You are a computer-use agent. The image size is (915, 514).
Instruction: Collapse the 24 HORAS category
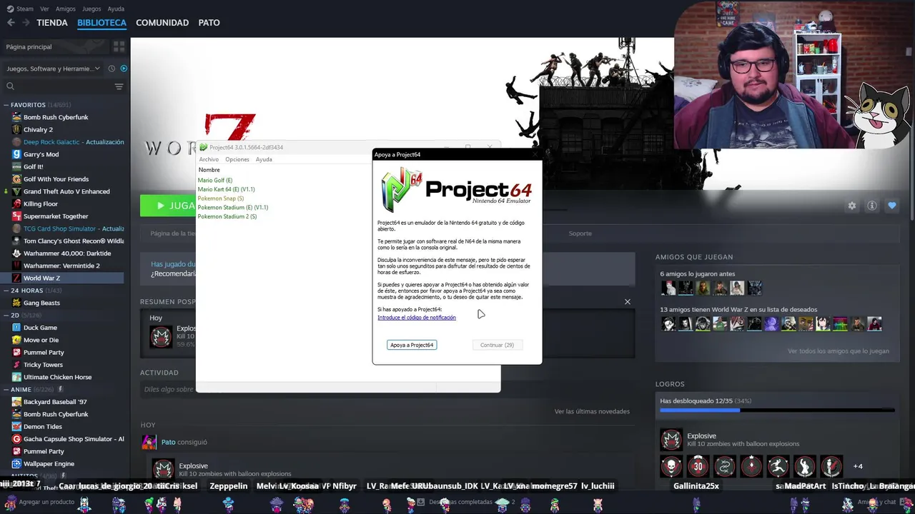(6, 291)
